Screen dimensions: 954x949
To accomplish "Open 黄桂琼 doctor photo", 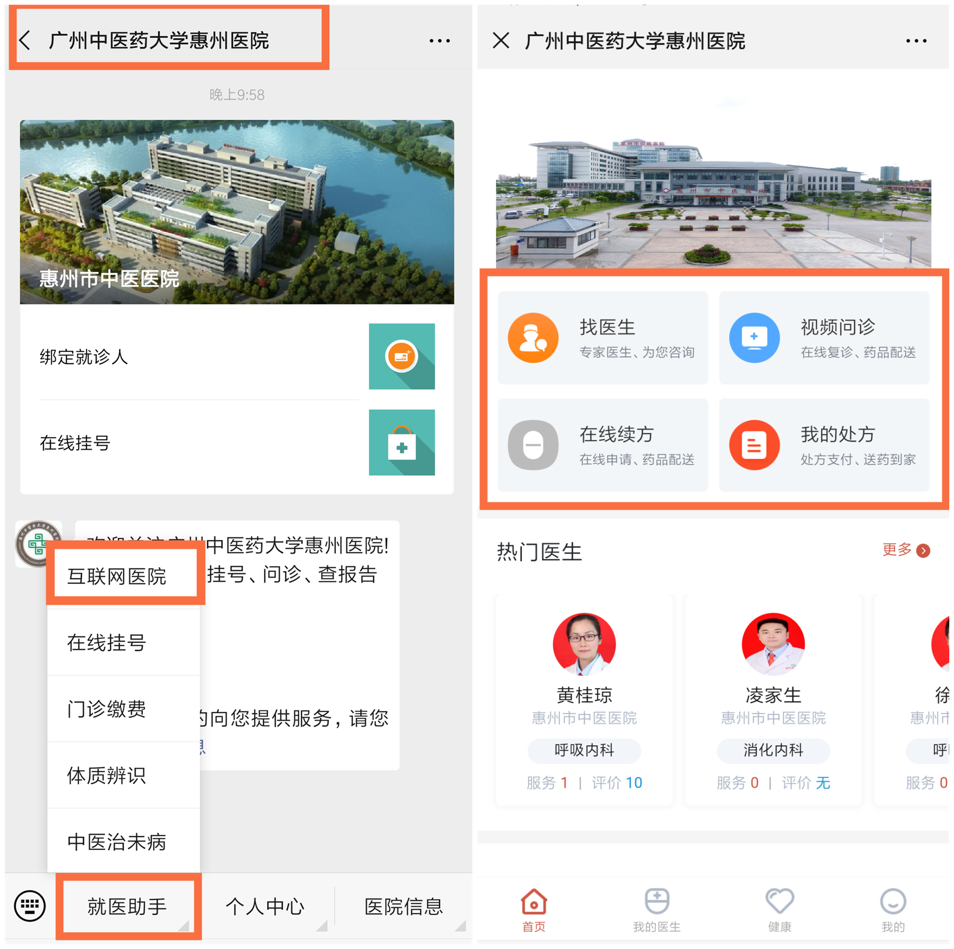I will tap(584, 644).
